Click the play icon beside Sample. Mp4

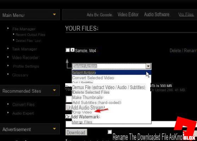(x=72, y=50)
